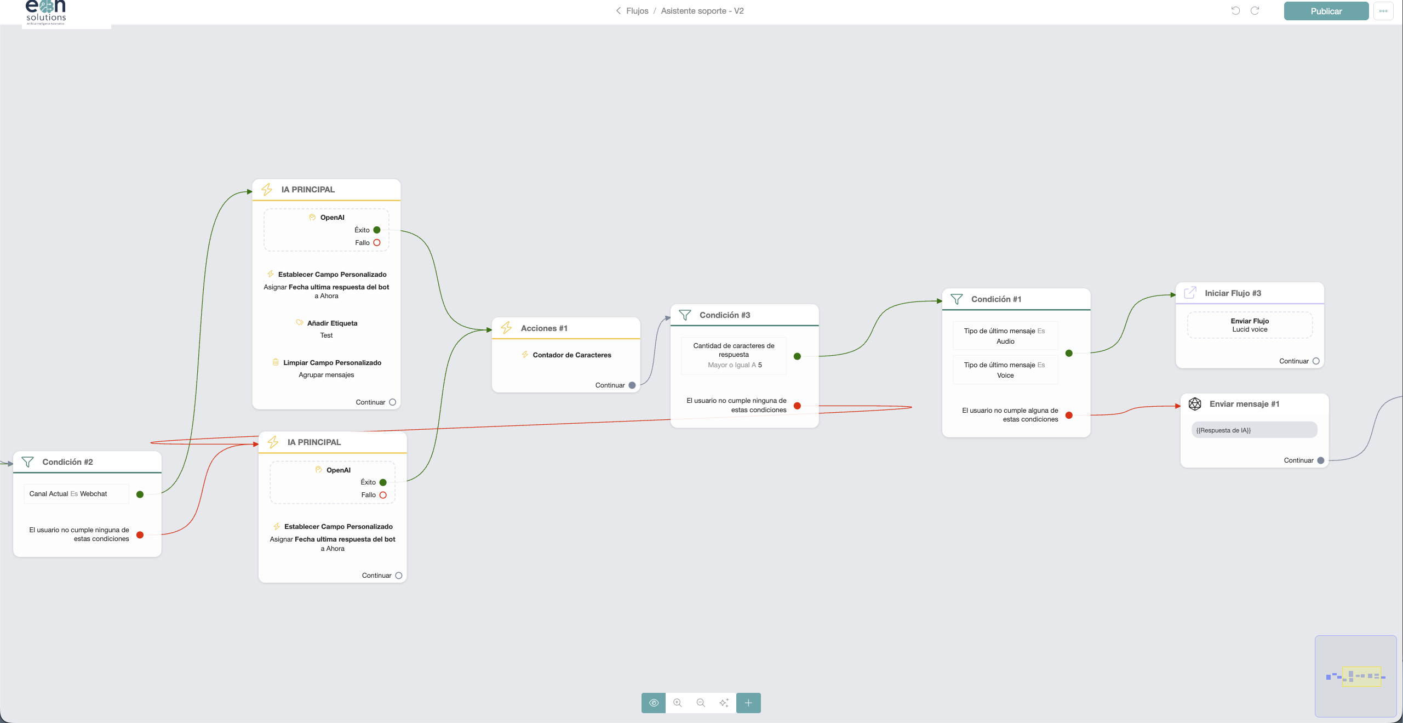Click the green Webchat output dot in Condición #2
Viewport: 1403px width, 723px height.
[x=140, y=494]
